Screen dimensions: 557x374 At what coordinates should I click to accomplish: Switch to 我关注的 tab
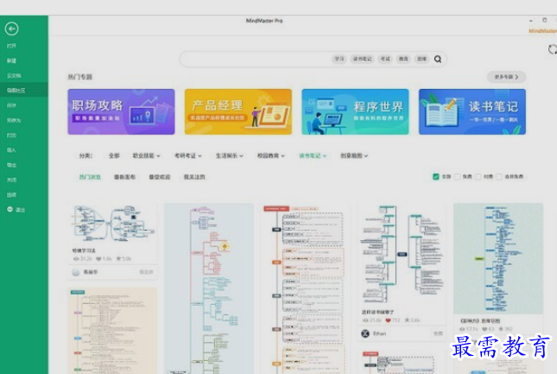pos(194,177)
